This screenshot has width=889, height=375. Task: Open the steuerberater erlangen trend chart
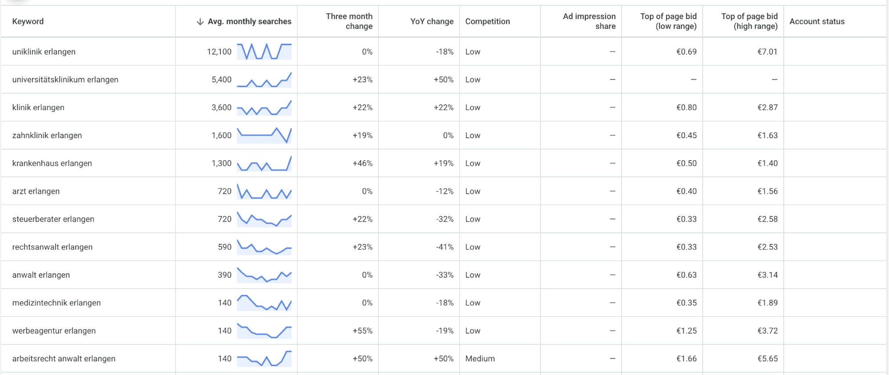tap(264, 219)
